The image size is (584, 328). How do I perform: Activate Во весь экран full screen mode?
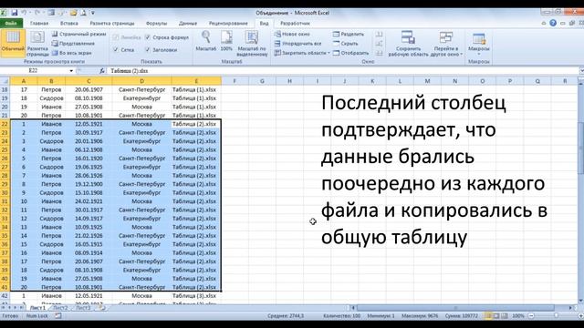tap(71, 53)
